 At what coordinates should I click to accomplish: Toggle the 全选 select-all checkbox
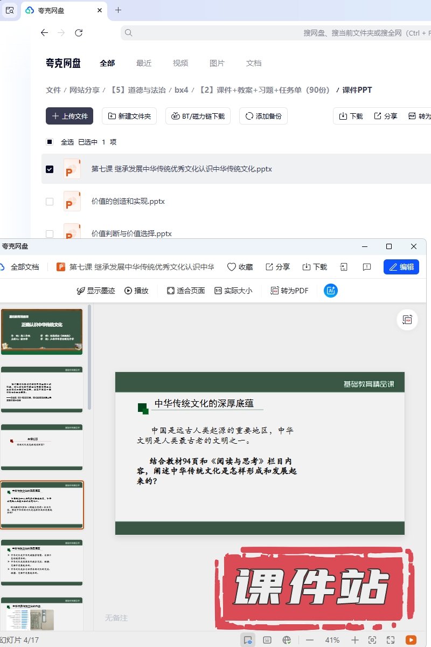tap(50, 142)
